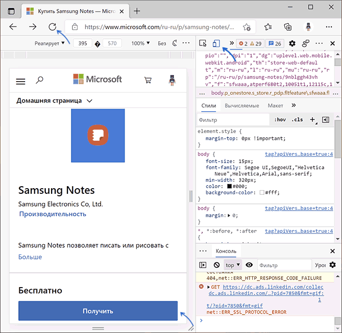
Task: Switch to the Стили tab
Action: tap(209, 106)
